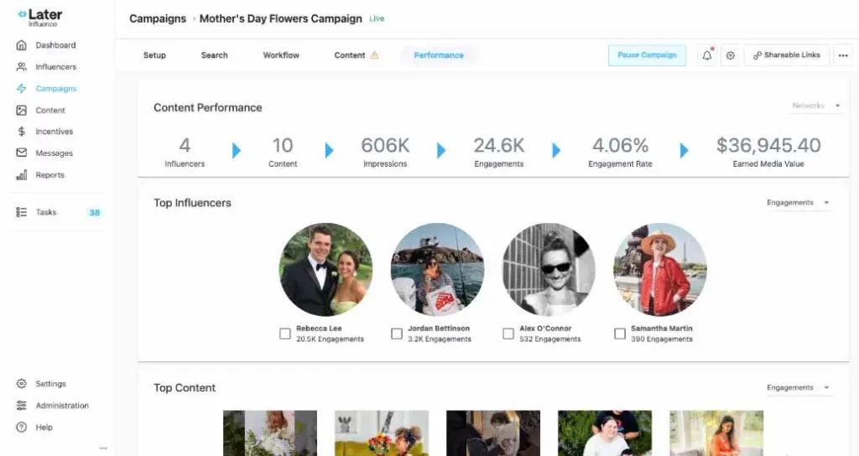Click the Live status label
Viewport: 859px width, 456px height.
(377, 18)
